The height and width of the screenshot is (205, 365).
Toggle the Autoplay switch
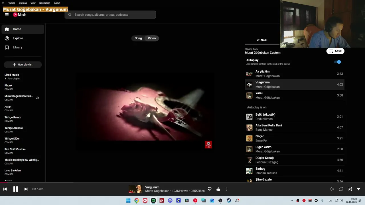tap(338, 62)
